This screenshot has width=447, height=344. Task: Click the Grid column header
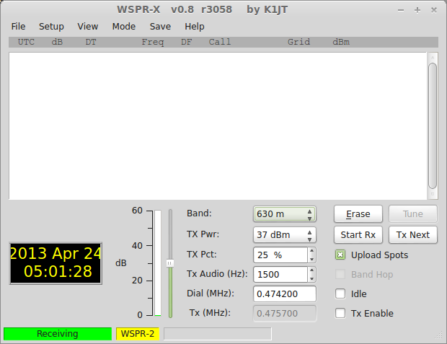(x=298, y=42)
